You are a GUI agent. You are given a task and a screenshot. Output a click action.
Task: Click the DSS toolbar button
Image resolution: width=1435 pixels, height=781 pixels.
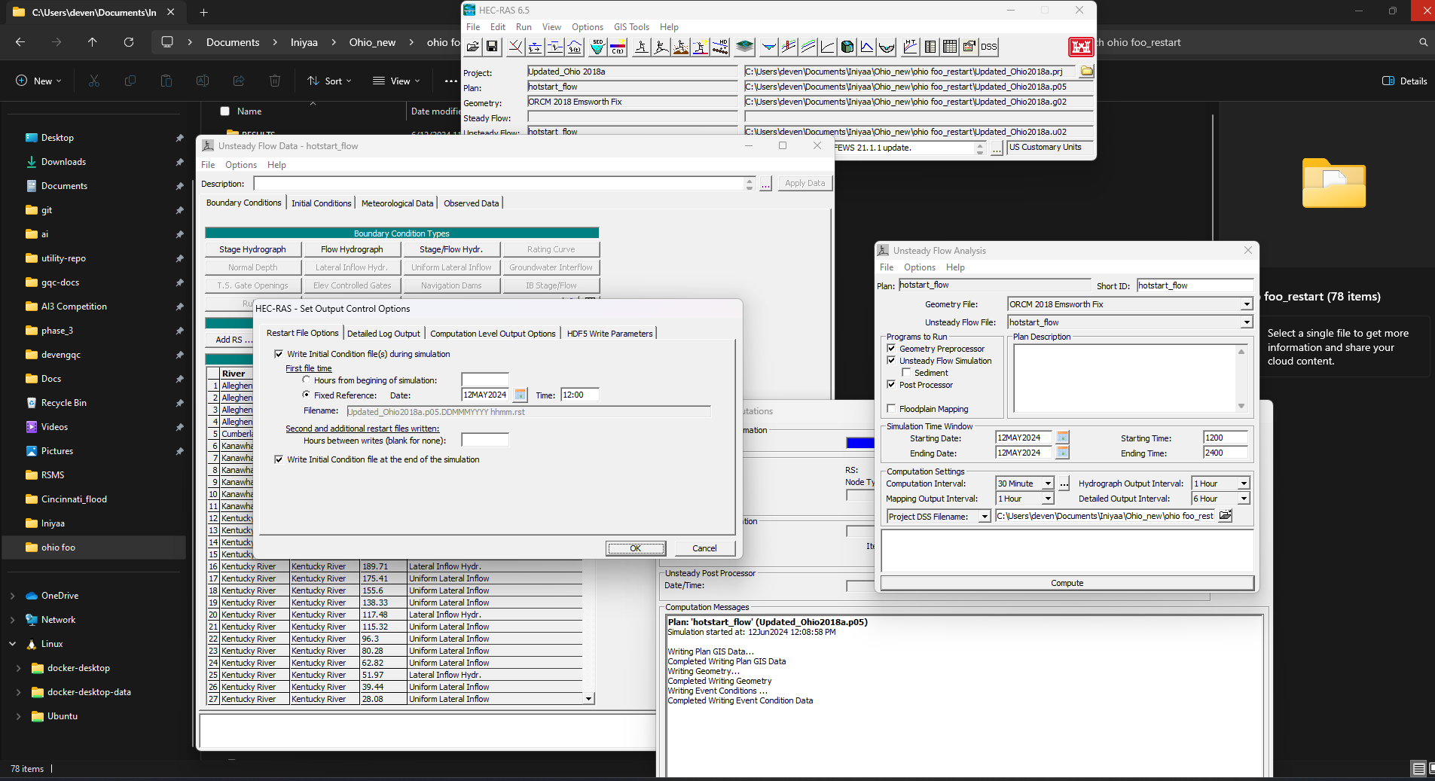pyautogui.click(x=988, y=47)
